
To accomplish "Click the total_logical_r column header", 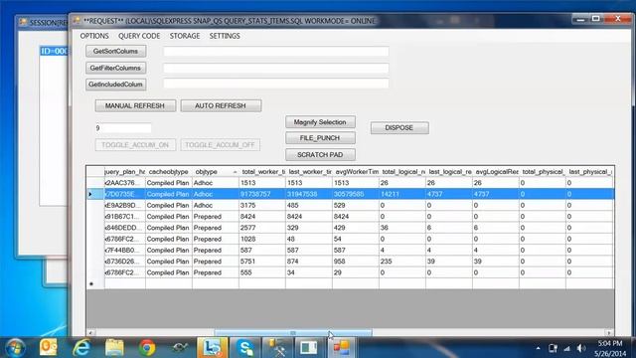I will pyautogui.click(x=401, y=172).
